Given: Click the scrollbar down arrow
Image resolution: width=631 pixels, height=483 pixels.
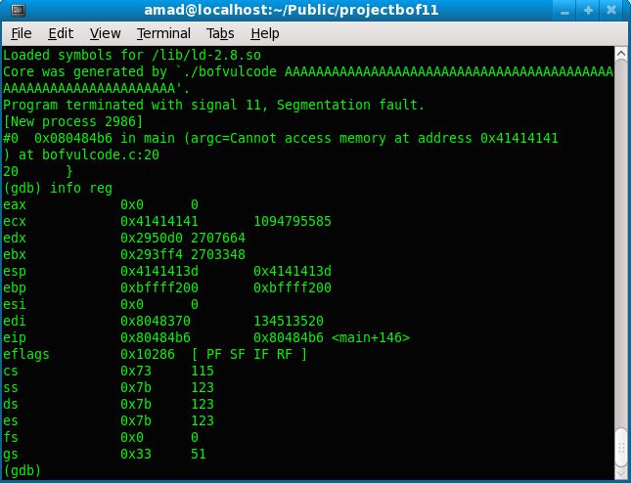Looking at the screenshot, I should 621,472.
